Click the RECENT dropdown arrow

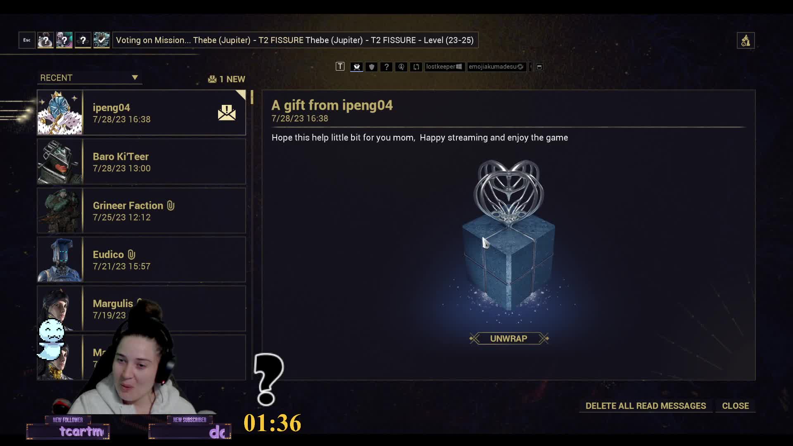tap(135, 78)
